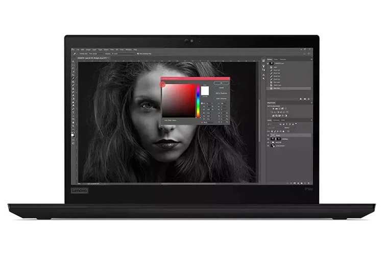Image resolution: width=383 pixels, height=255 pixels.
Task: Toggle visibility of the group folder layer
Action: point(268,142)
